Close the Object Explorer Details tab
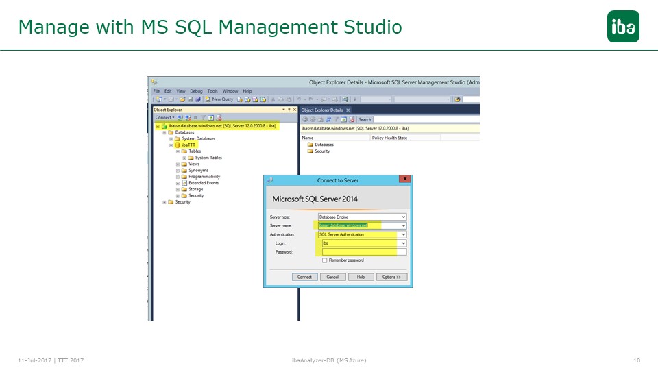The image size is (658, 370). [x=348, y=110]
